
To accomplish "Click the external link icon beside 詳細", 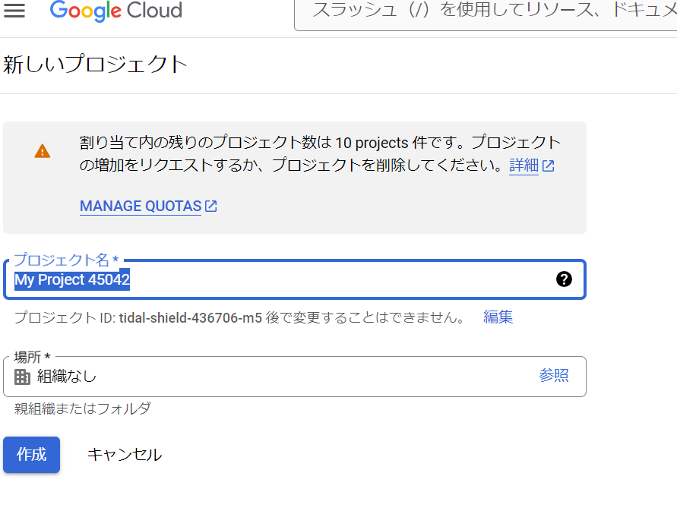I will click(x=548, y=166).
